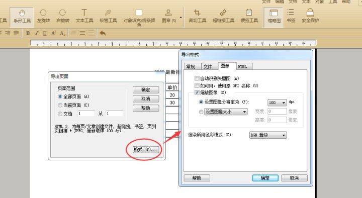
Task: Select the 当前页面 radio option
Action: 60,105
